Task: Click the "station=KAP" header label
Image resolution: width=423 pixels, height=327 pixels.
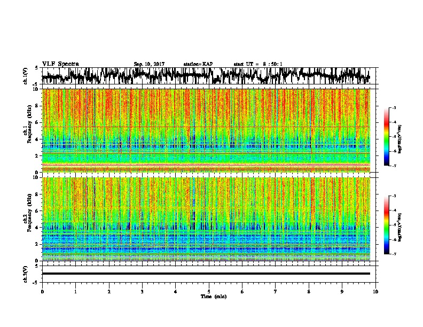Action: coord(198,64)
